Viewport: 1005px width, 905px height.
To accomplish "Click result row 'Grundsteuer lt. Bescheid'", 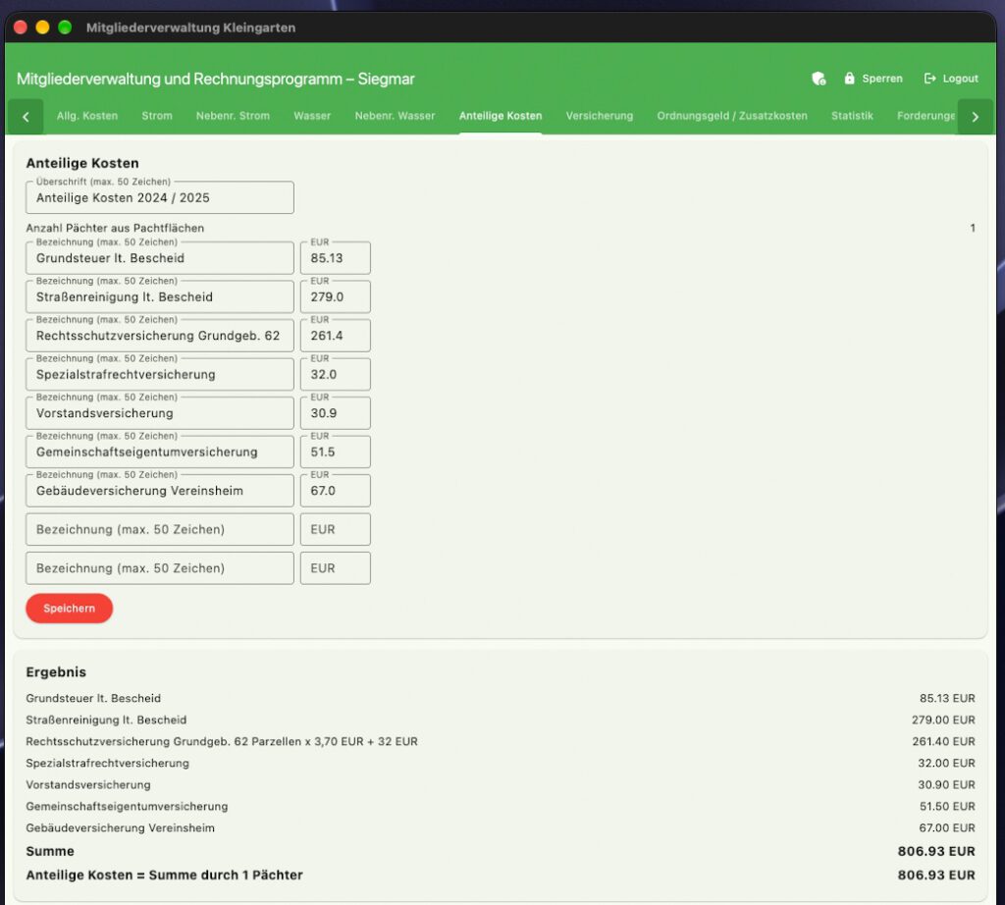I will pyautogui.click(x=93, y=698).
